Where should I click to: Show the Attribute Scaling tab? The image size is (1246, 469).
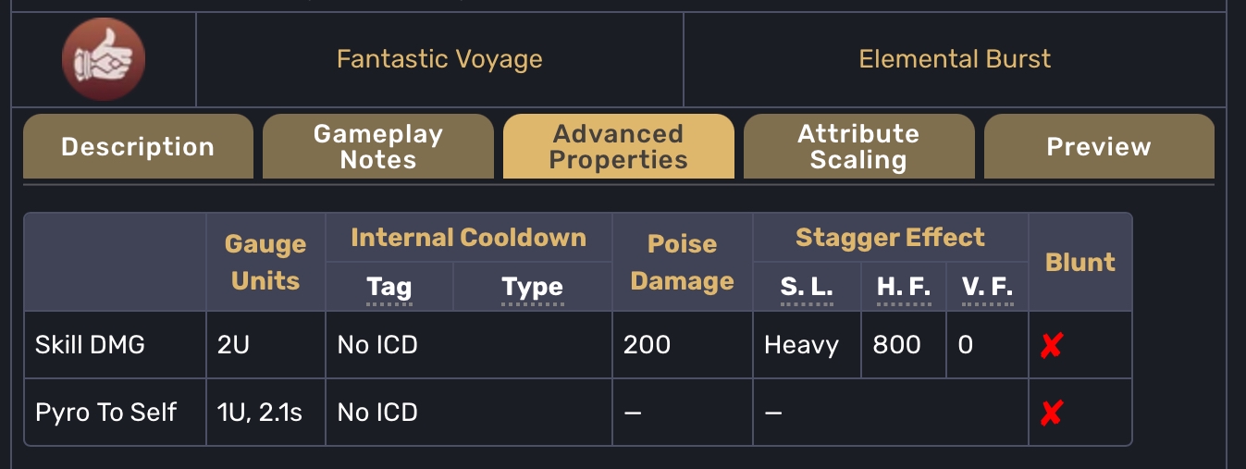(858, 147)
